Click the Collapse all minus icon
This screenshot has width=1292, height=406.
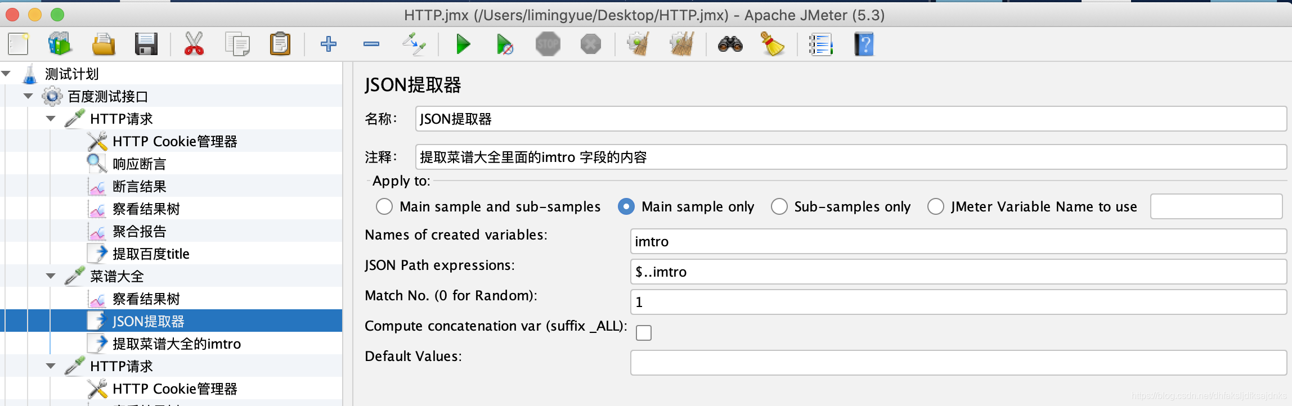(x=371, y=44)
